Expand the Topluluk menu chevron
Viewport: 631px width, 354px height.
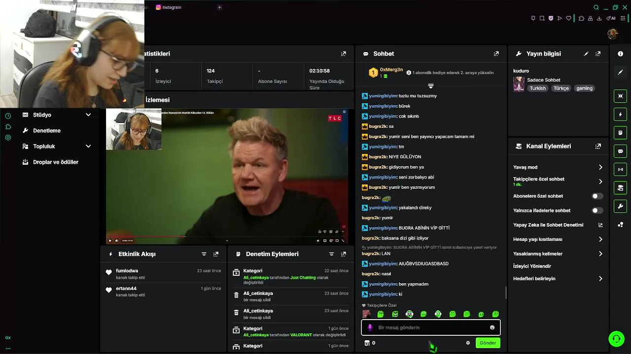88,147
